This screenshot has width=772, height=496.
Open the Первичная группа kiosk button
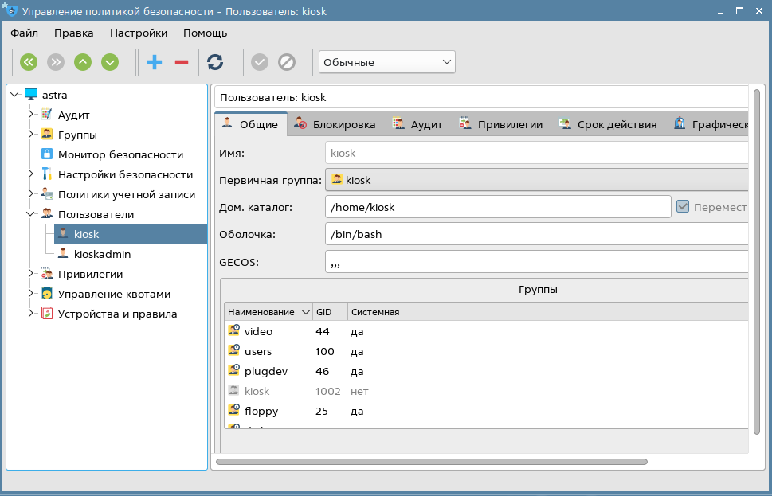click(x=536, y=180)
